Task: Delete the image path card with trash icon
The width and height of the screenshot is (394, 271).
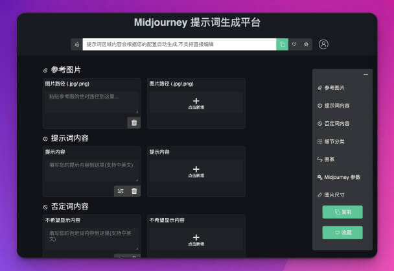Action: (134, 123)
